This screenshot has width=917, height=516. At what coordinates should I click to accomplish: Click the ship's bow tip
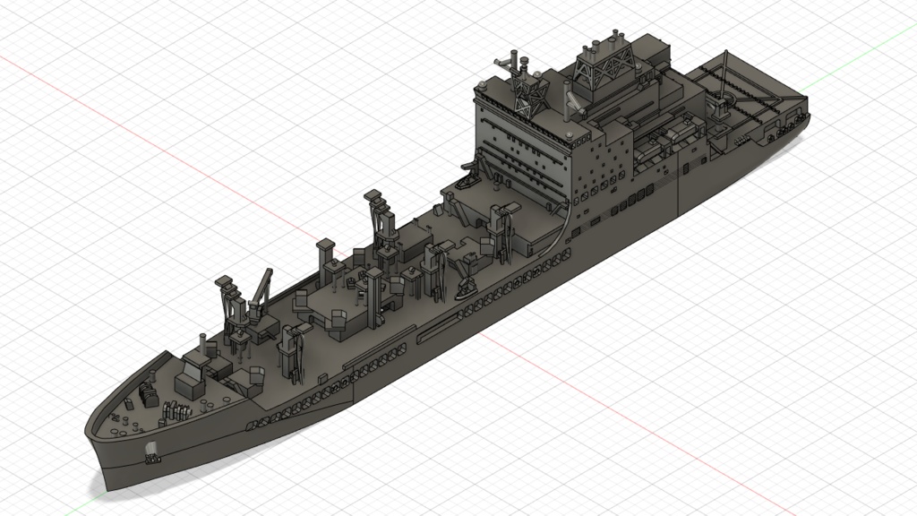click(90, 430)
